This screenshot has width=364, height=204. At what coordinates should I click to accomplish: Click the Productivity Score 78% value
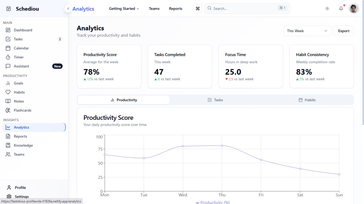tap(91, 72)
